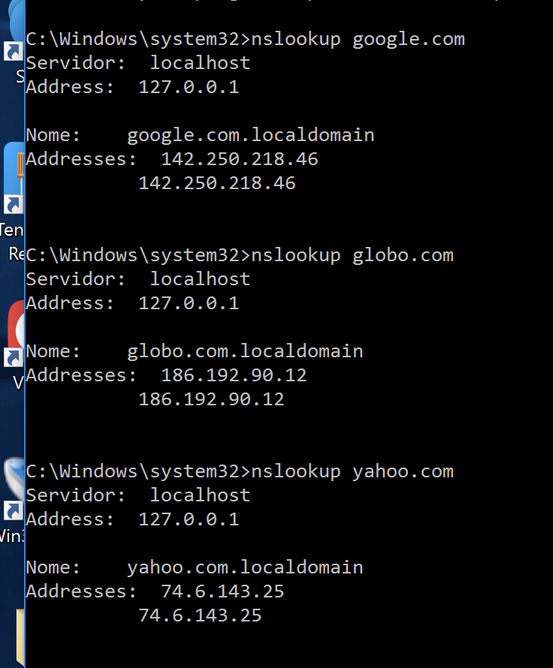Click localhost under the yahoo.com lookup

200,495
